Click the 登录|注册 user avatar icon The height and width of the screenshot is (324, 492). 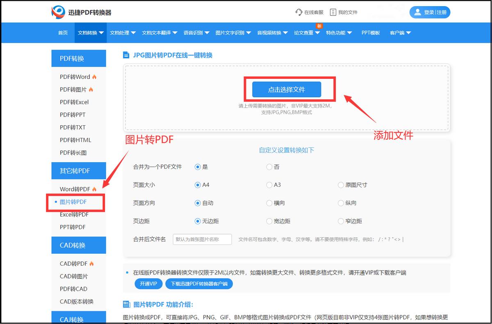pos(417,12)
